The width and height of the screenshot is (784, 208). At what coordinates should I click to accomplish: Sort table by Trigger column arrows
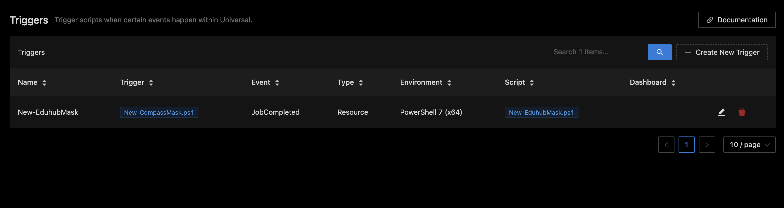point(151,82)
